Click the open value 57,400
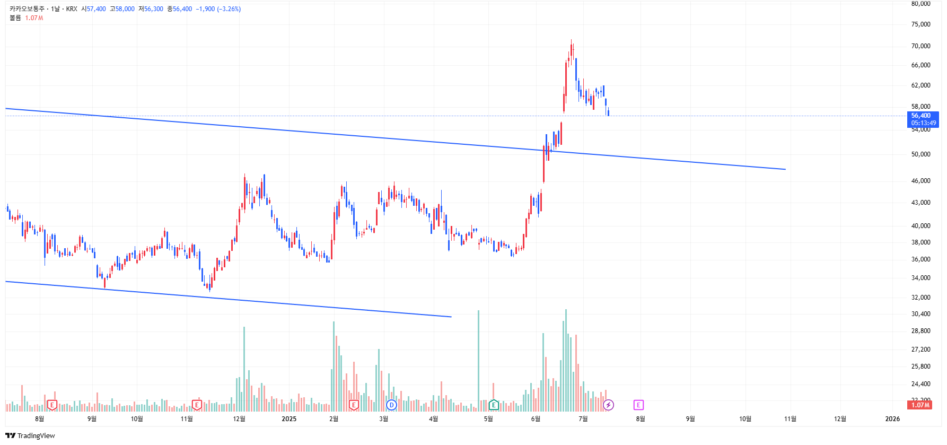 97,9
